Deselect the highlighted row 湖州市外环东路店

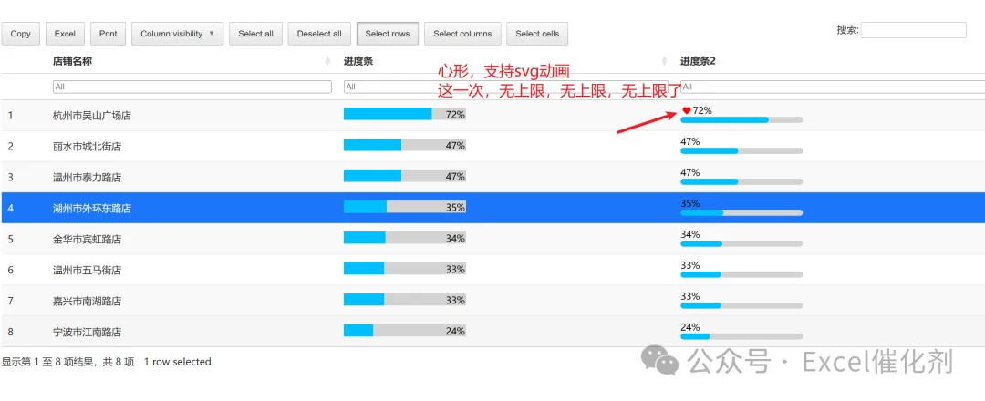click(x=493, y=208)
